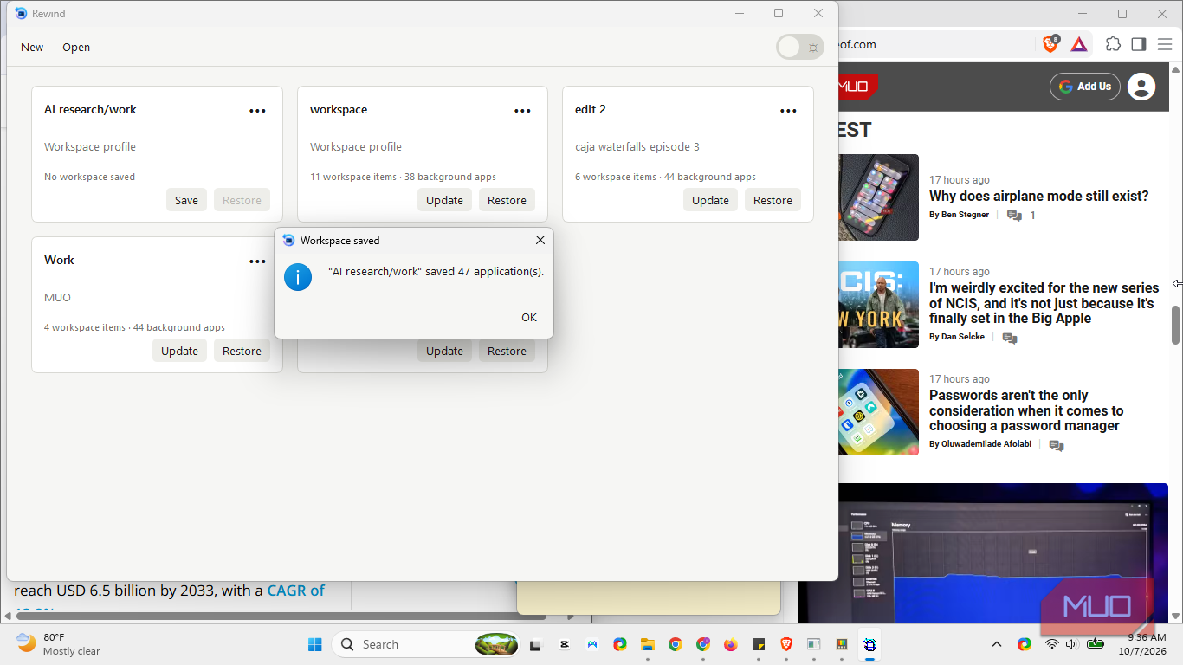Toggle the Brave sidebar panel icon
The image size is (1183, 665).
(x=1139, y=44)
